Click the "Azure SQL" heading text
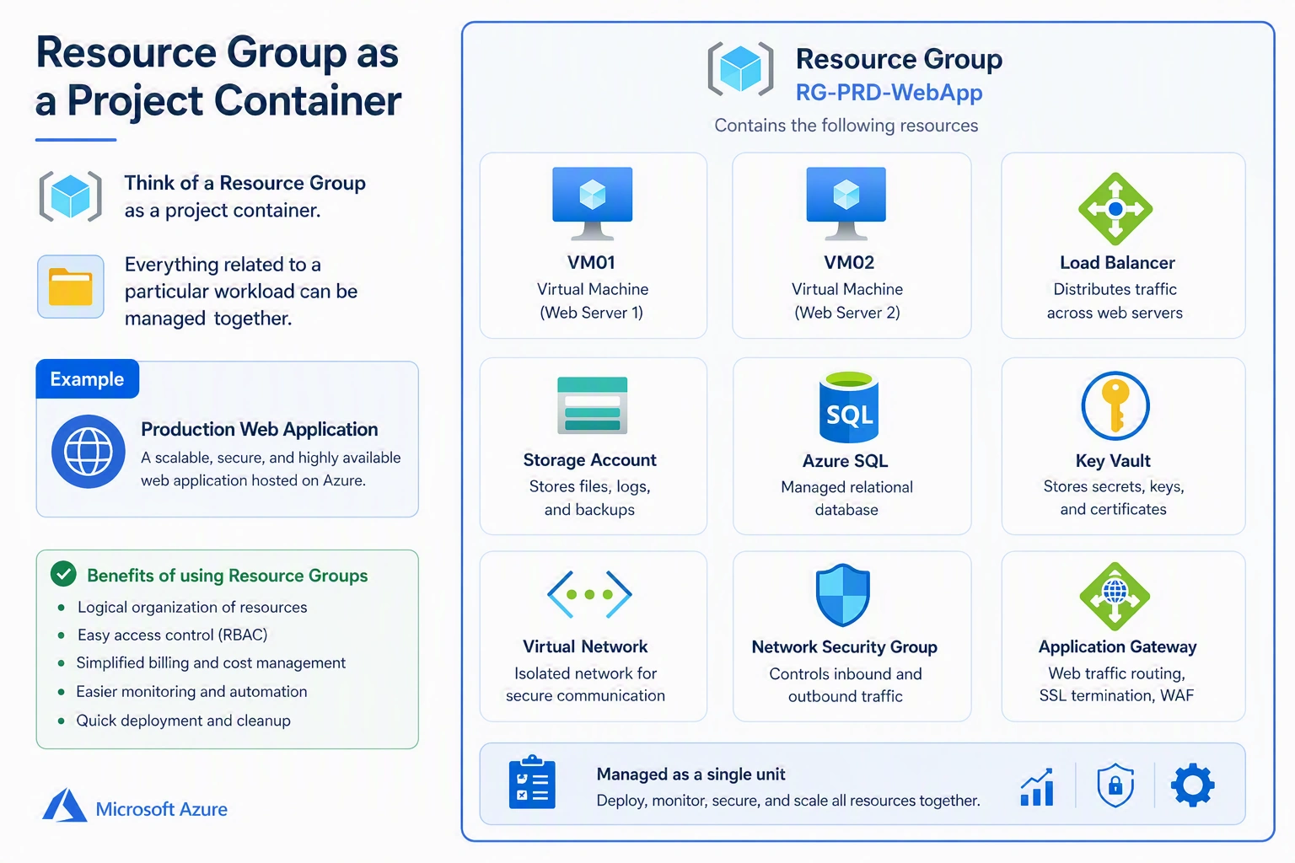The height and width of the screenshot is (863, 1295). 845,461
